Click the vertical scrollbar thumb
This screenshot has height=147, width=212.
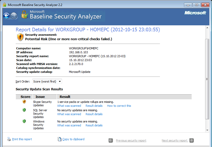(x=207, y=79)
